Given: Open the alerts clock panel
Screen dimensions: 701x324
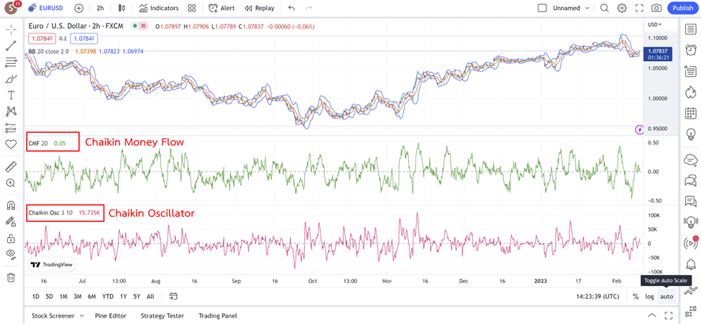Looking at the screenshot, I should [690, 49].
